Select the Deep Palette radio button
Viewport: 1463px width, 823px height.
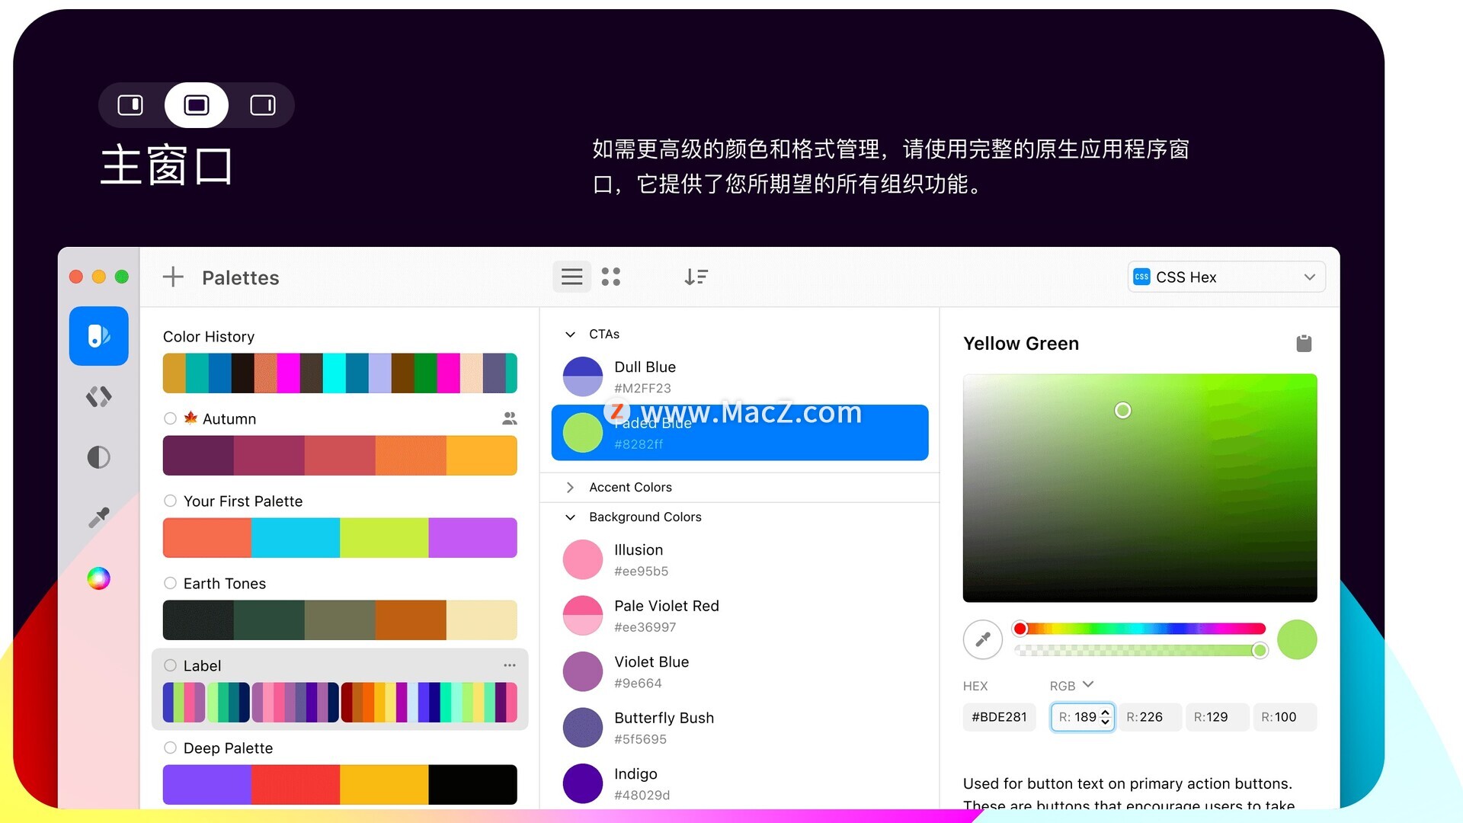tap(170, 748)
